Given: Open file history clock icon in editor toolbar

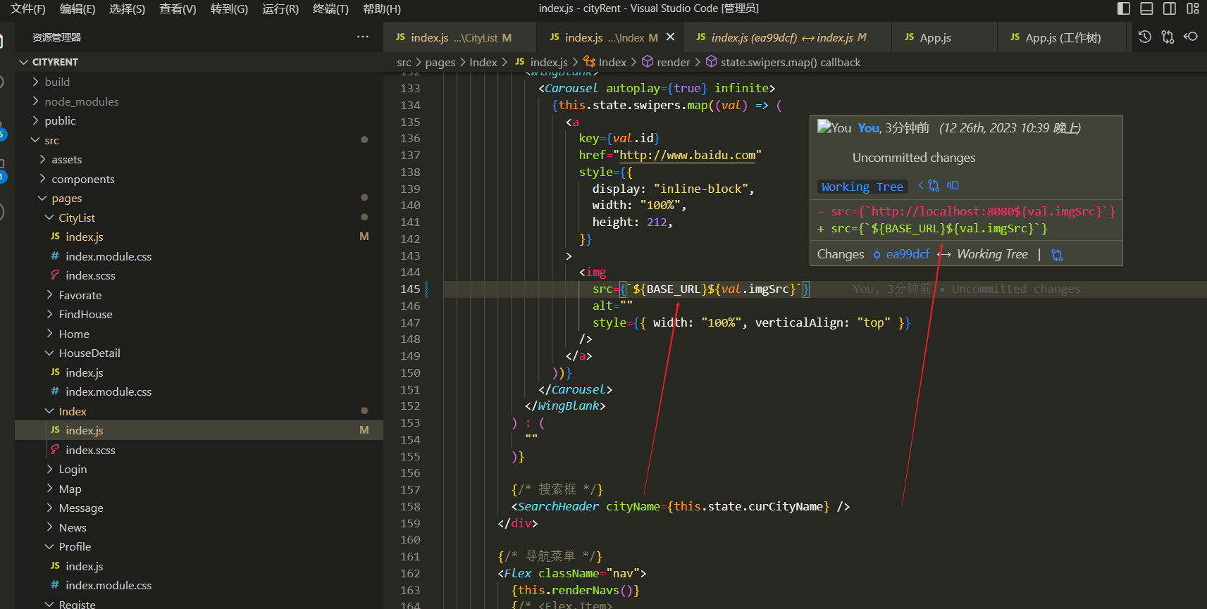Looking at the screenshot, I should coord(1145,37).
